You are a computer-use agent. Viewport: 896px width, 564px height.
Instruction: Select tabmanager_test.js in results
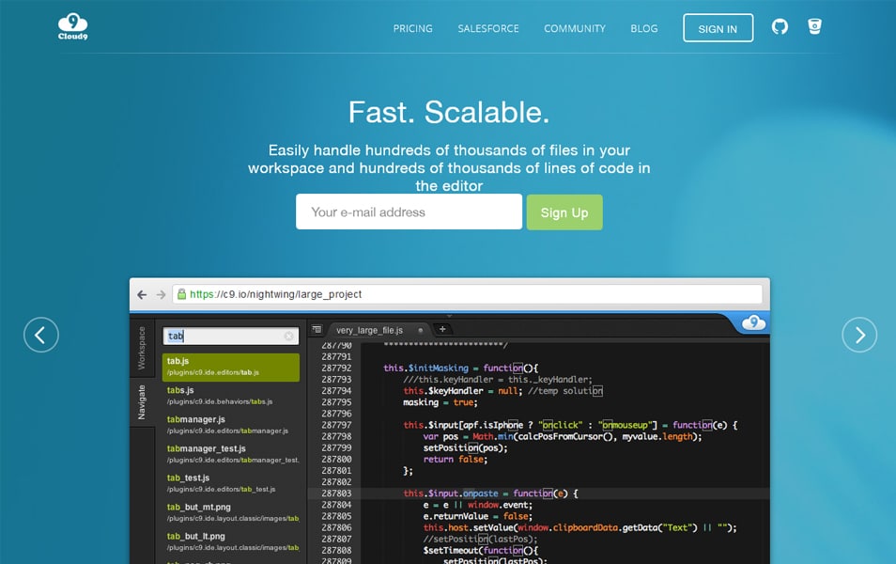231,454
